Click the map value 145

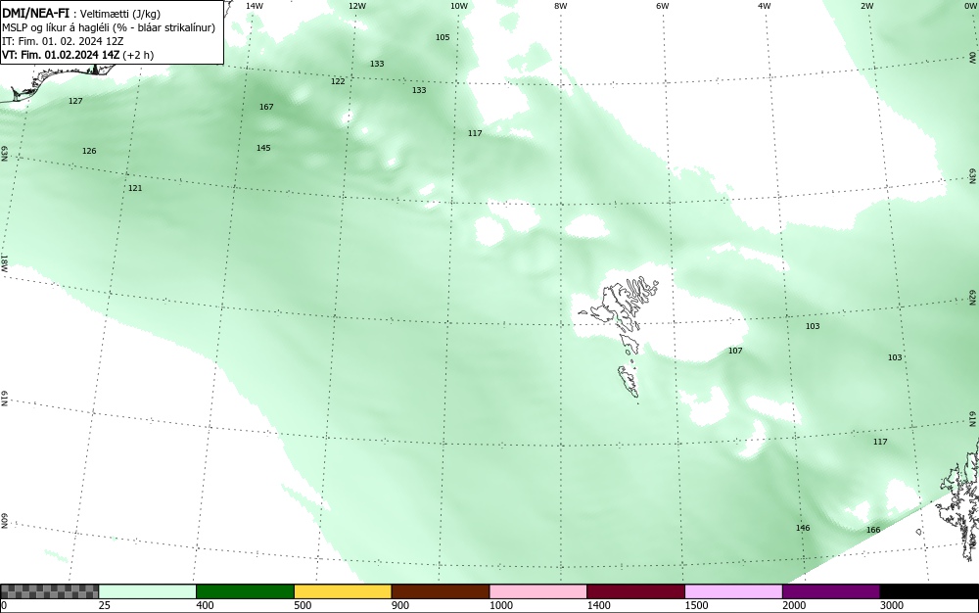[x=263, y=148]
